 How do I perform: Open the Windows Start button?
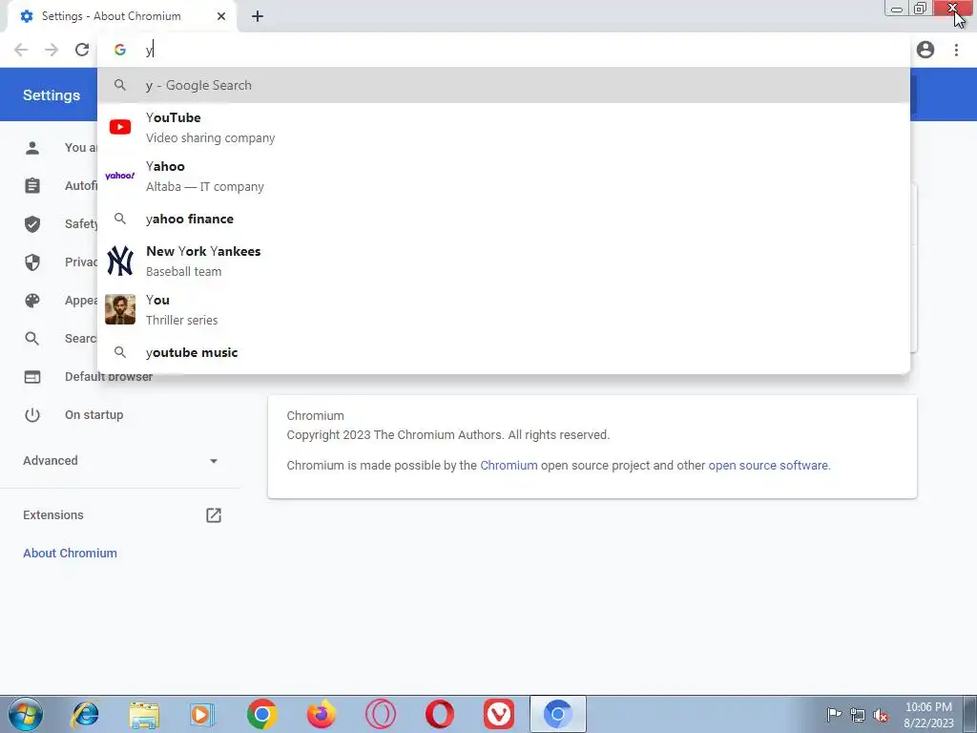pos(26,714)
